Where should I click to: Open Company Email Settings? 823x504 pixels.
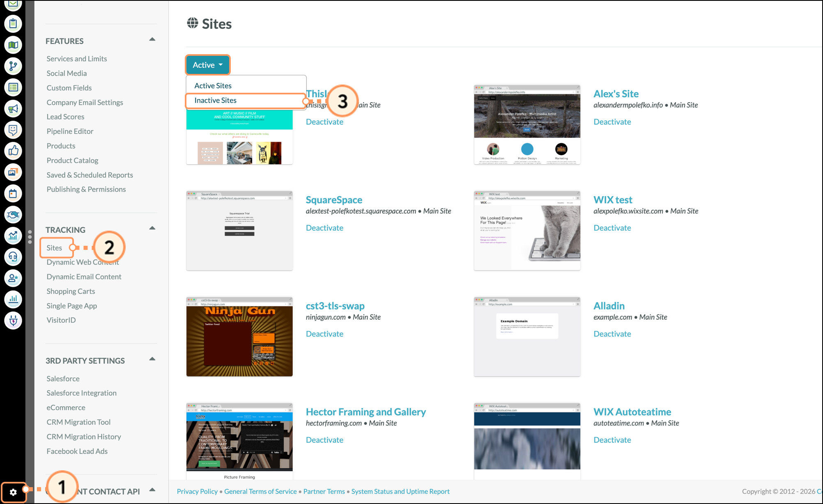[x=85, y=103]
